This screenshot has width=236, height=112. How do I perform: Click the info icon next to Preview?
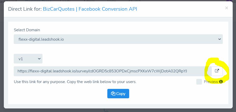click(221, 82)
